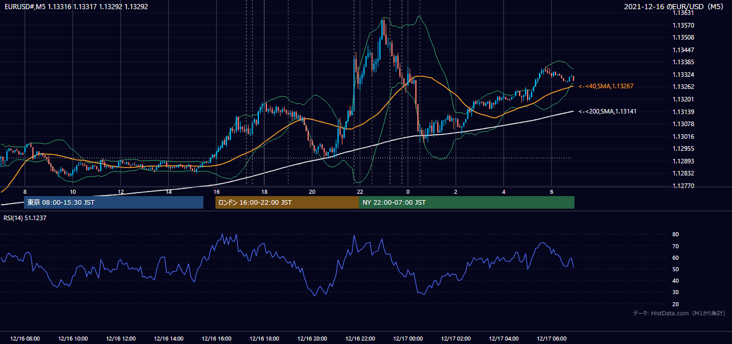The height and width of the screenshot is (344, 732).
Task: Click the 12/16 14:00 time axis label
Action: pyautogui.click(x=168, y=339)
